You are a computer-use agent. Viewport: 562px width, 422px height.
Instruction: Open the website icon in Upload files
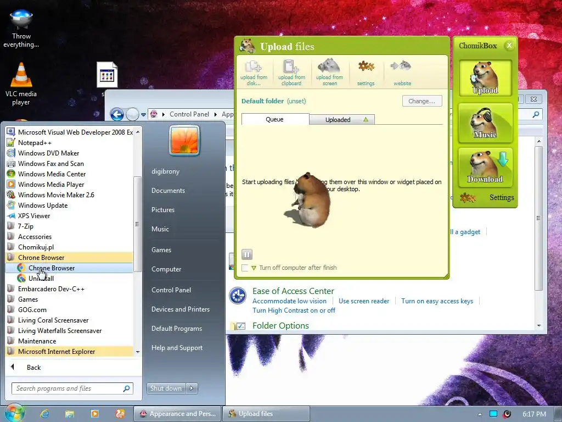tap(402, 73)
